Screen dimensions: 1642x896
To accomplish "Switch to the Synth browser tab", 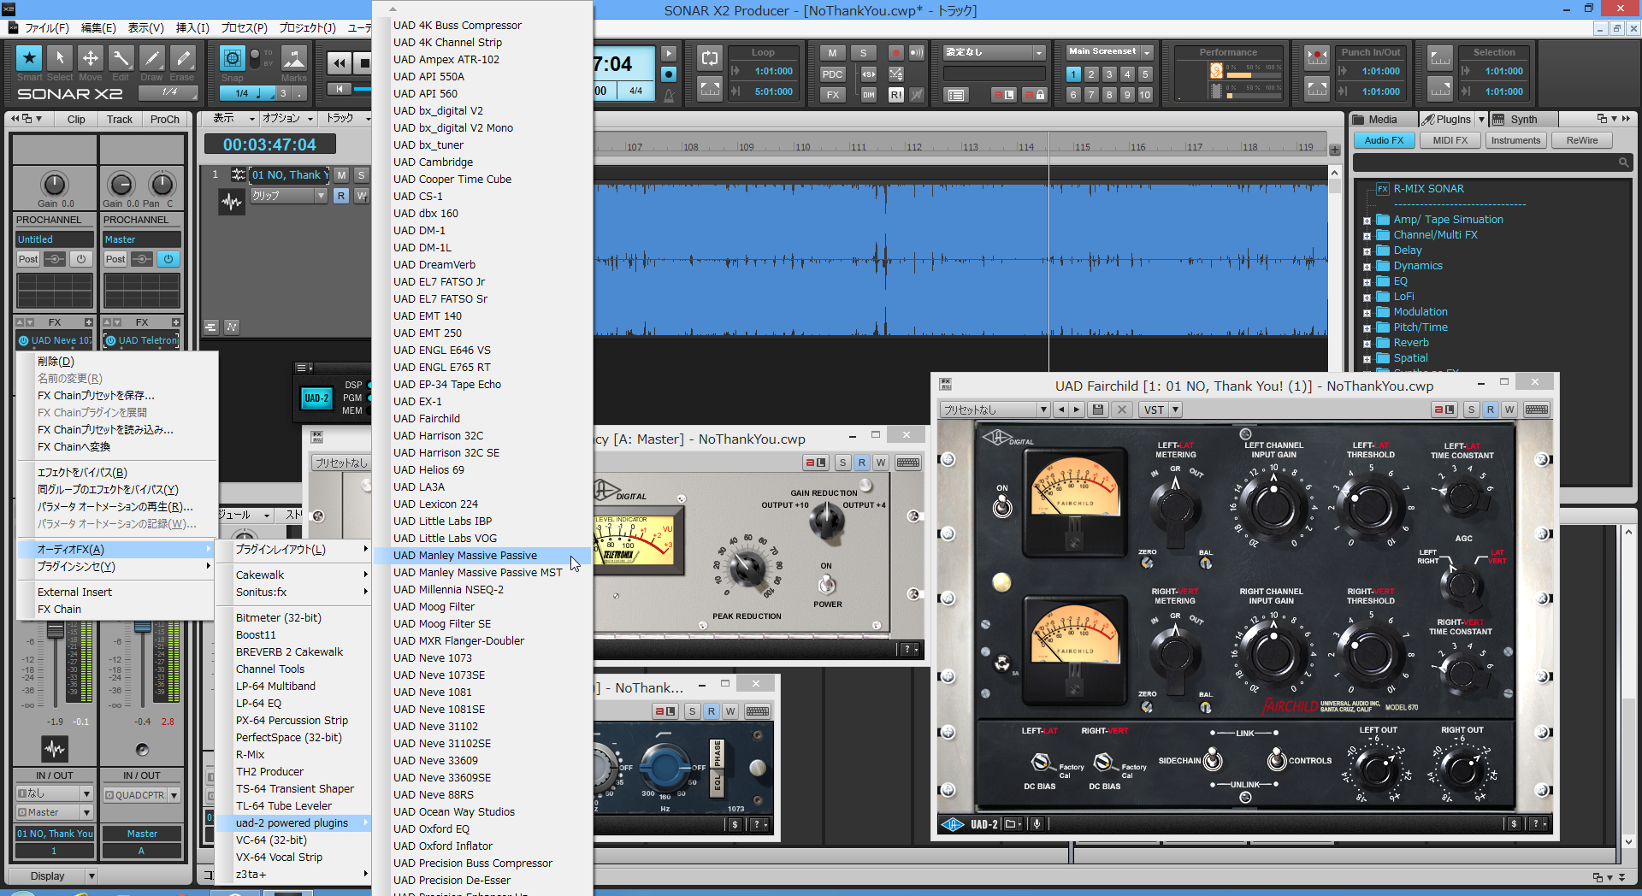I will 1523,120.
